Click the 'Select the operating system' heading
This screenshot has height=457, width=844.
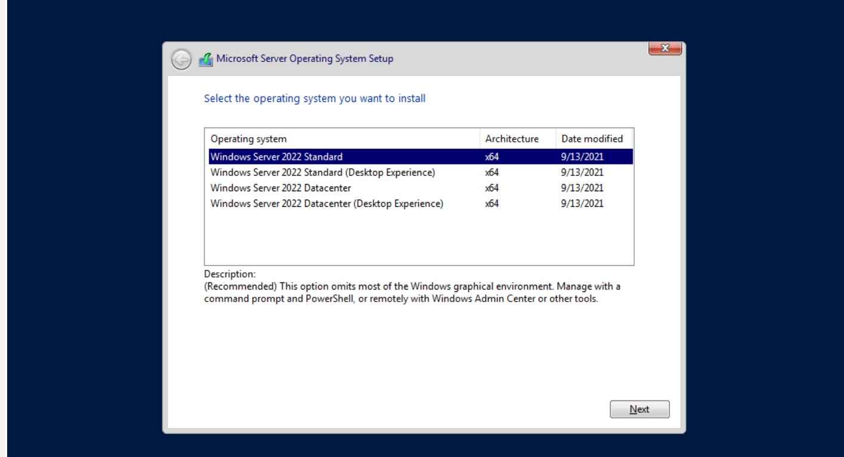315,99
